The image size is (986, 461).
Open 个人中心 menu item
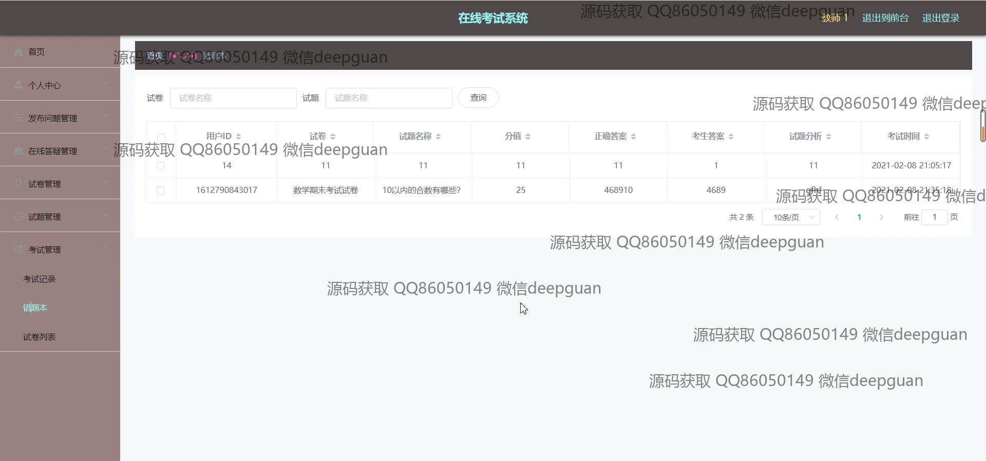point(60,85)
